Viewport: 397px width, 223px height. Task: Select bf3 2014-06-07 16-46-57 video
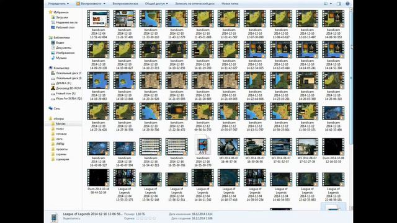tap(229, 147)
